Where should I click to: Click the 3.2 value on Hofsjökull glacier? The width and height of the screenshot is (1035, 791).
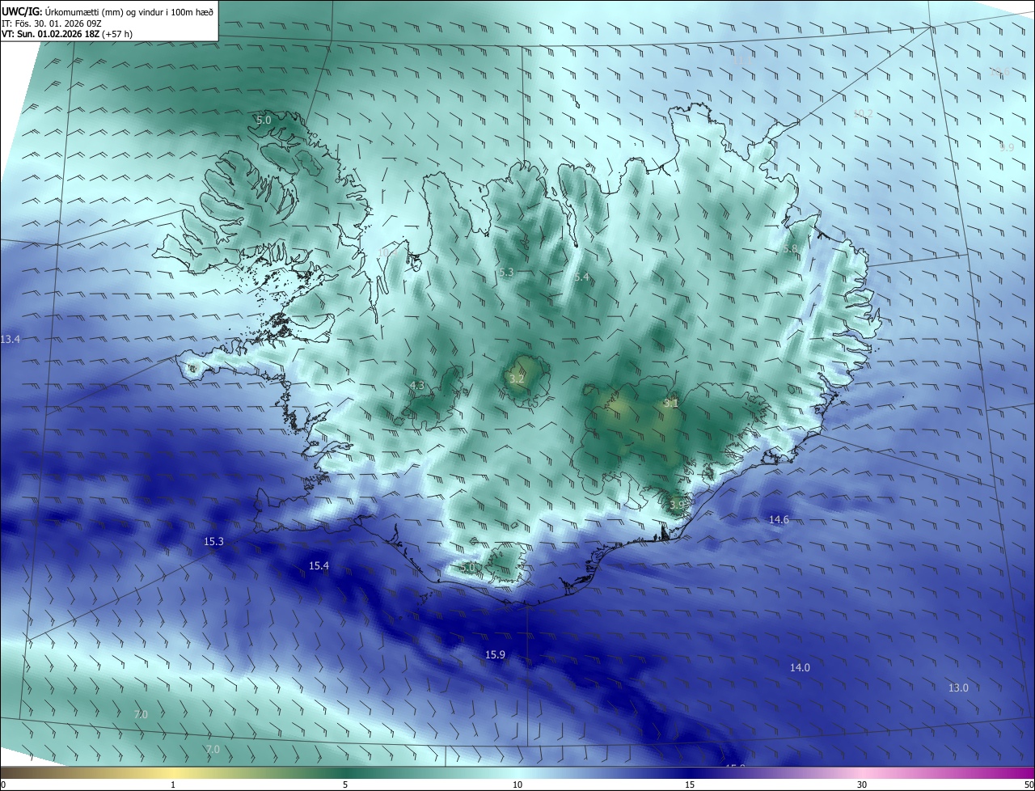(x=517, y=379)
